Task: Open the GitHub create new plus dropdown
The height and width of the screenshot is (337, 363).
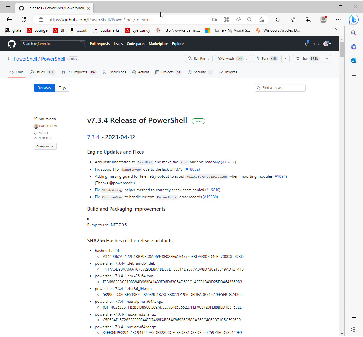Action: tap(316, 44)
